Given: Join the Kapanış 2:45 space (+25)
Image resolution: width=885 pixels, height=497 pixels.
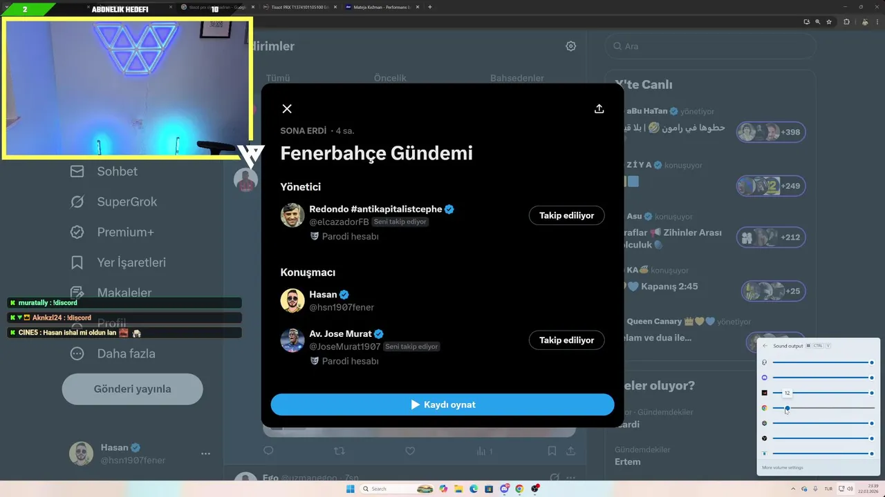Looking at the screenshot, I should click(773, 291).
